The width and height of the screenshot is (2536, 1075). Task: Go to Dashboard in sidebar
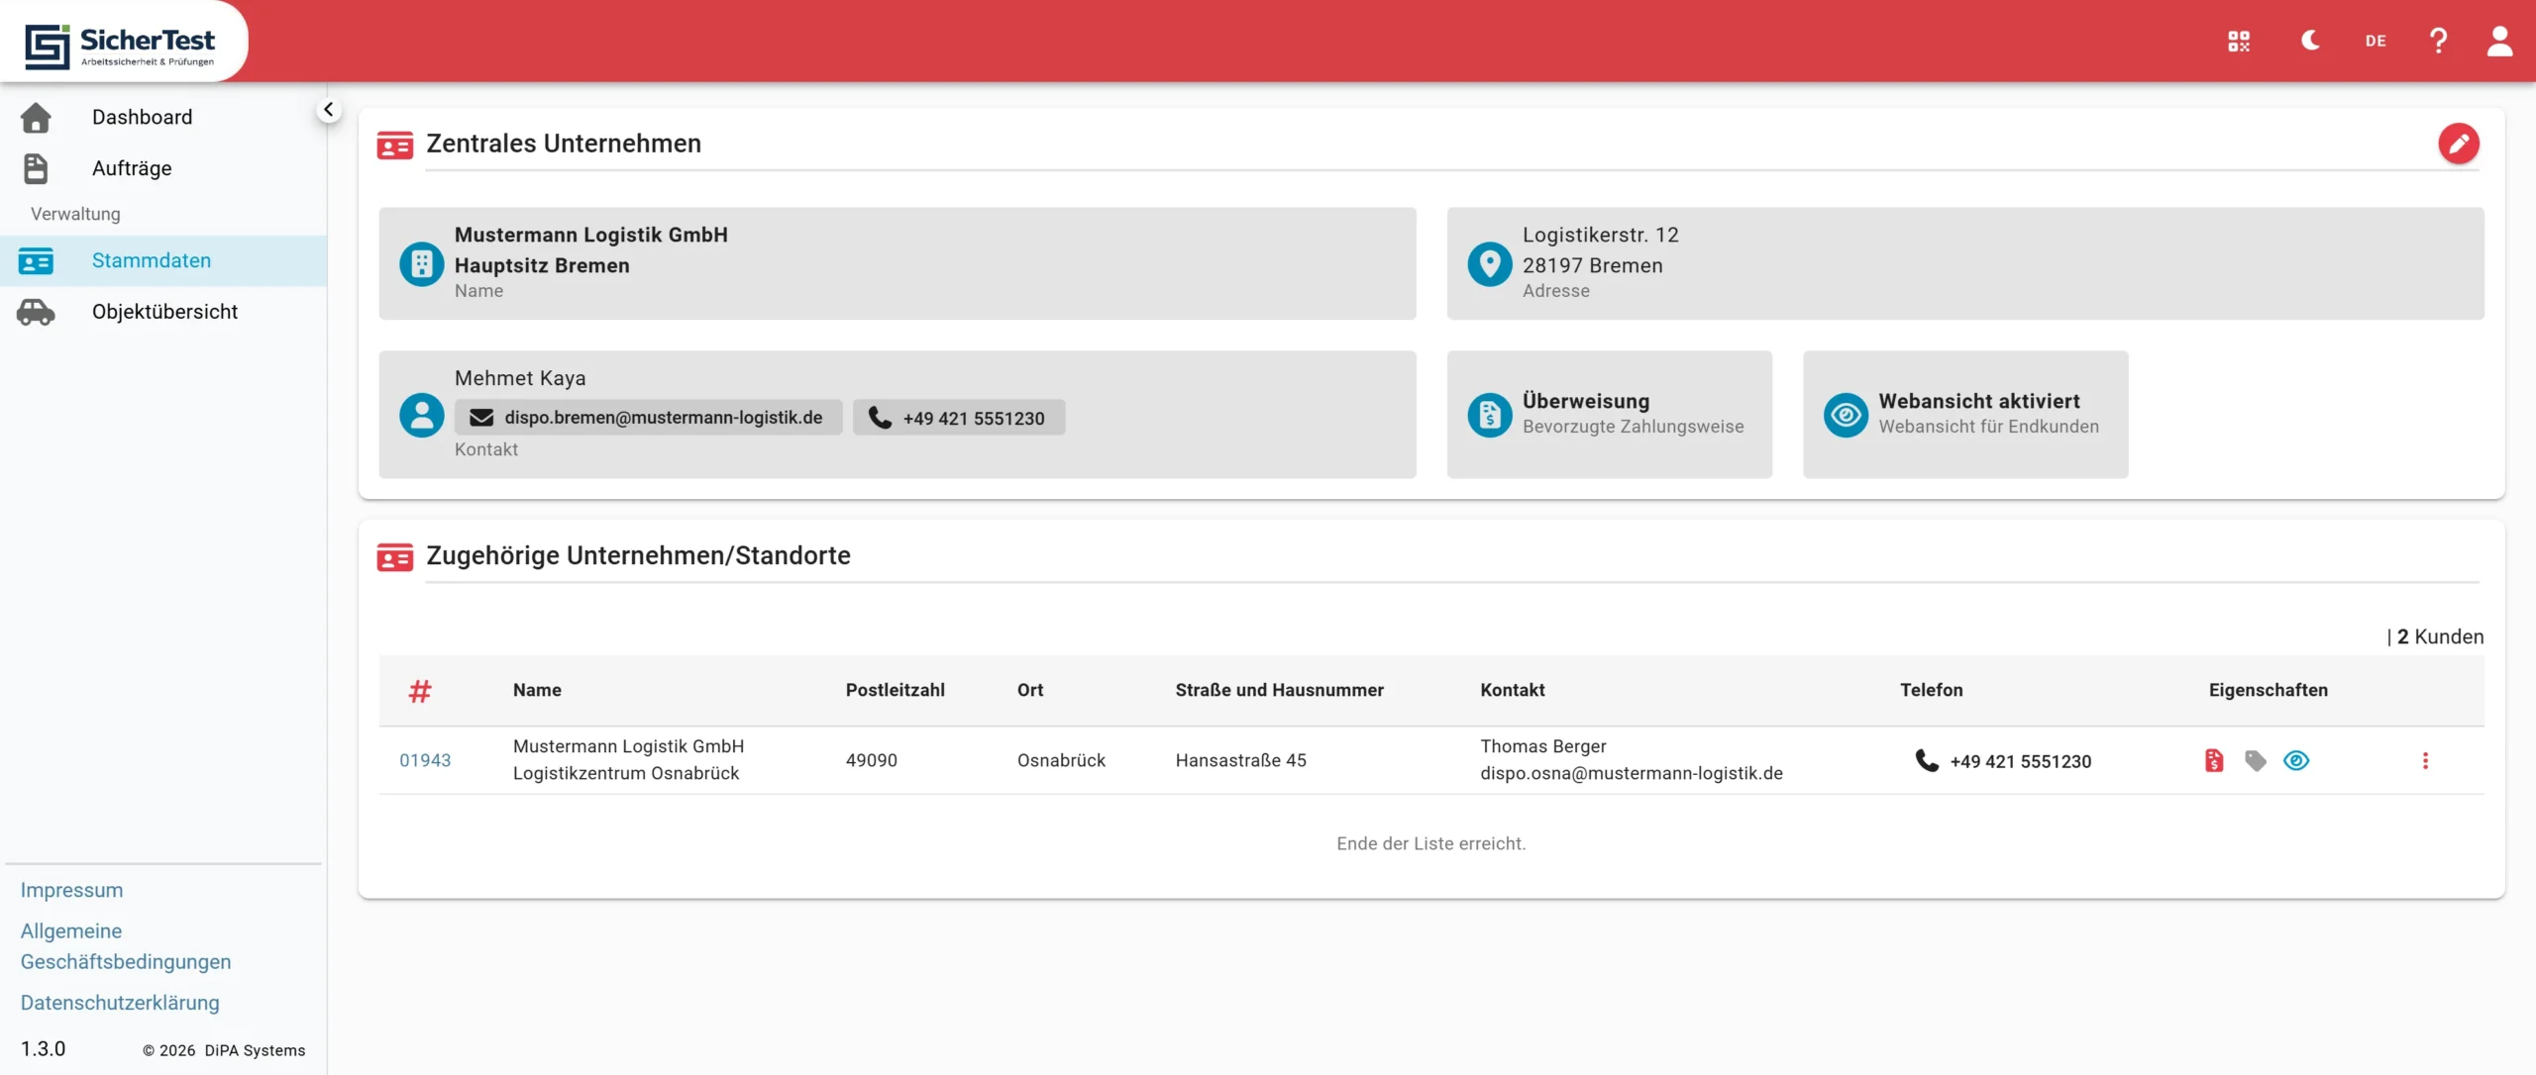pos(142,117)
